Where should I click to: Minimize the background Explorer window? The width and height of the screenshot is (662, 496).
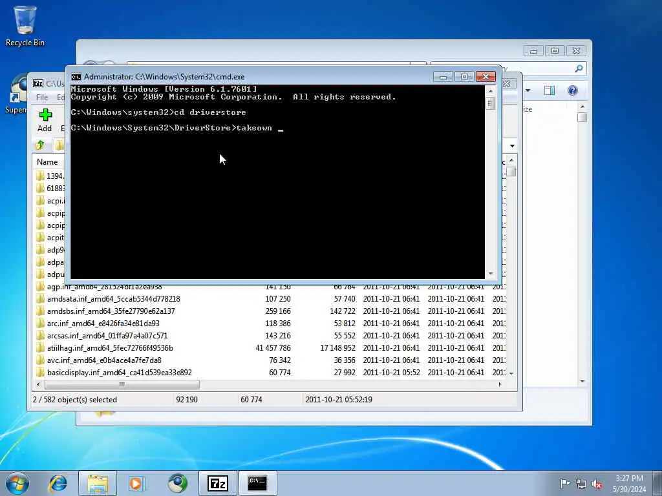pos(533,51)
